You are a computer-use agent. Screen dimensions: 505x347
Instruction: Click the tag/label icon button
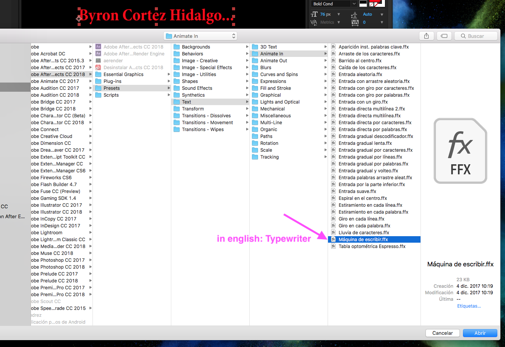(x=444, y=36)
